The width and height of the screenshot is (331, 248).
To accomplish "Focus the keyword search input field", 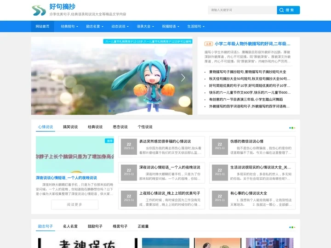I will tap(242, 10).
